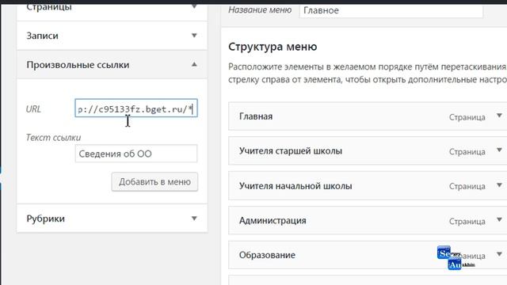Collapse the Произвольные ссылки panel arrow

[194, 64]
